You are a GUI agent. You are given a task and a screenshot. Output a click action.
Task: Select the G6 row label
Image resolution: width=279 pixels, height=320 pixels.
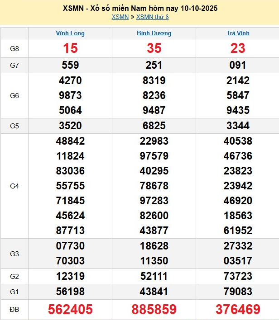(14, 96)
